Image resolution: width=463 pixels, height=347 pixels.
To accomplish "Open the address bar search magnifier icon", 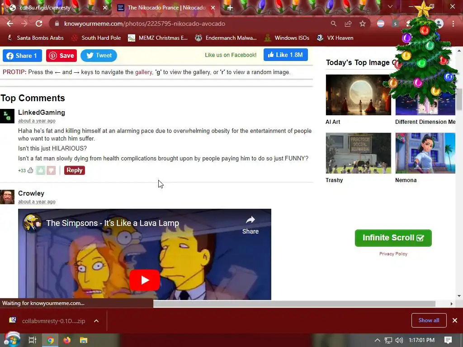I will (x=333, y=23).
